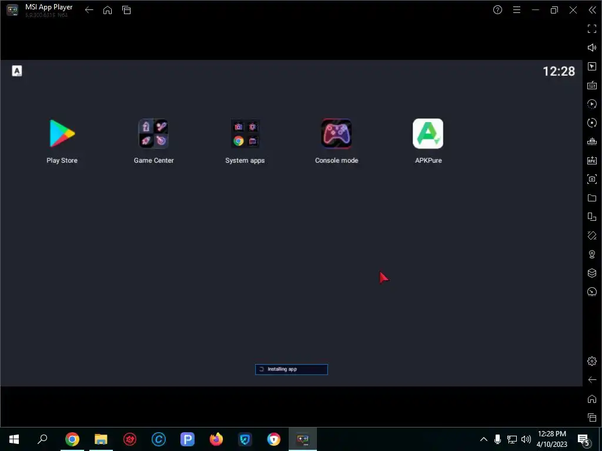Set location from sidebar pin icon
The height and width of the screenshot is (451, 602).
[x=592, y=254]
